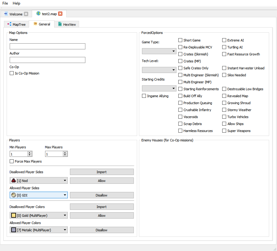The height and width of the screenshot is (251, 277).
Task: Click Allow button for Nod side
Action: pyautogui.click(x=102, y=181)
